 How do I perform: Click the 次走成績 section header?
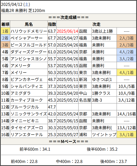[x=68, y=17]
